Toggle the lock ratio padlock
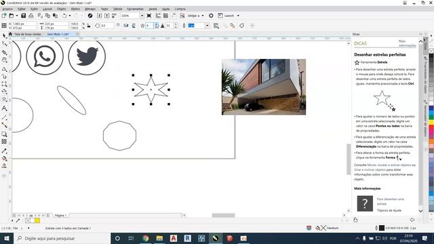The height and width of the screenshot is (244, 434). (89, 26)
